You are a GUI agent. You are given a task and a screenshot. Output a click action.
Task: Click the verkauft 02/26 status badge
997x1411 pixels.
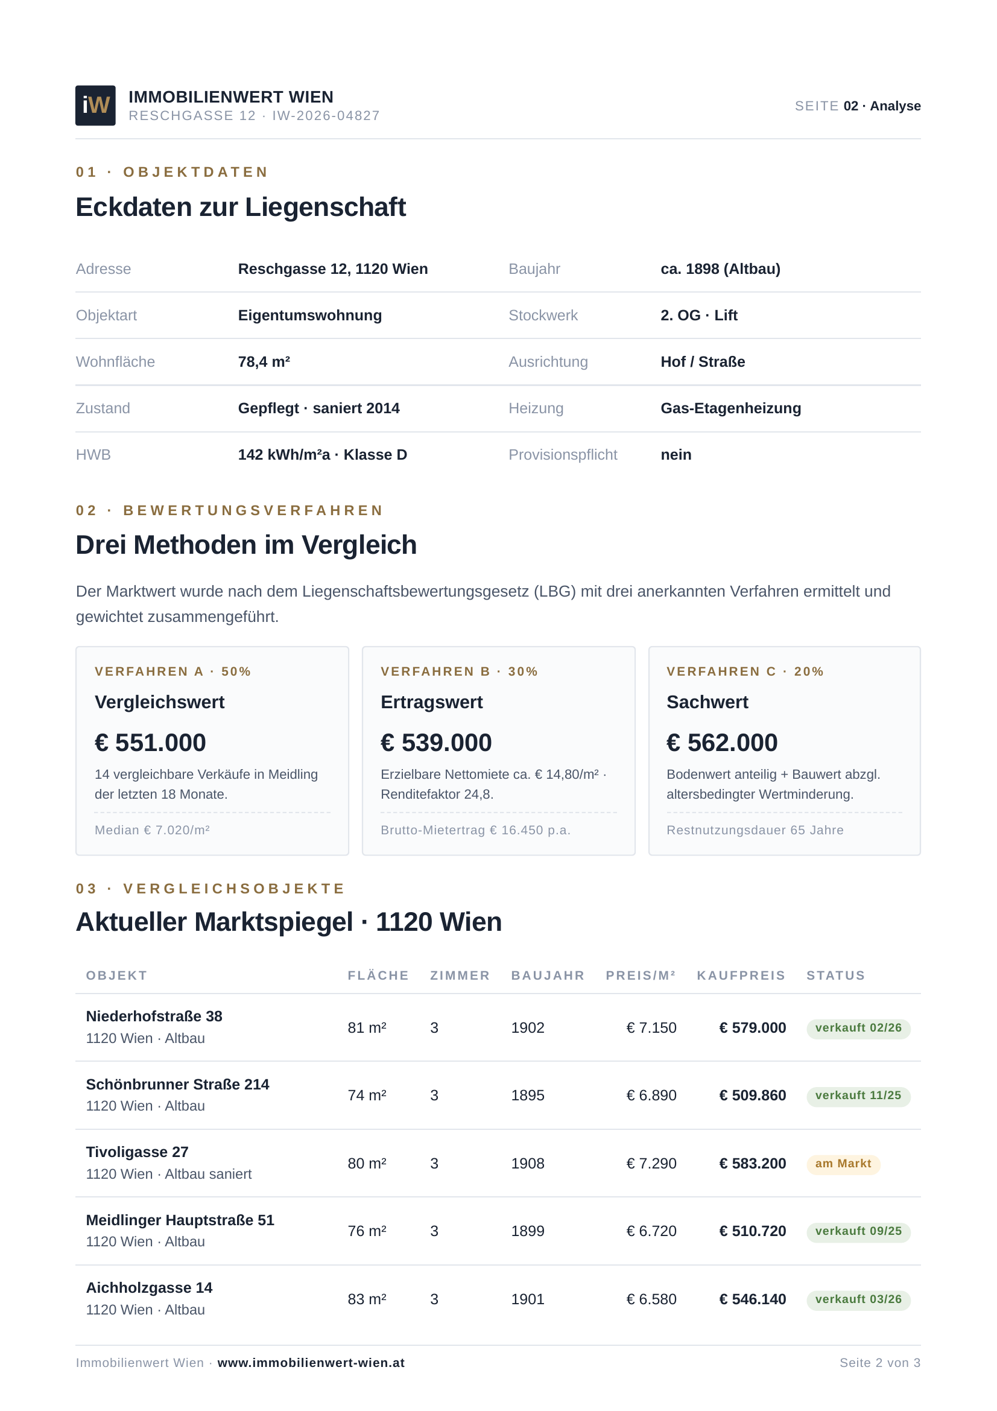[x=859, y=1028]
